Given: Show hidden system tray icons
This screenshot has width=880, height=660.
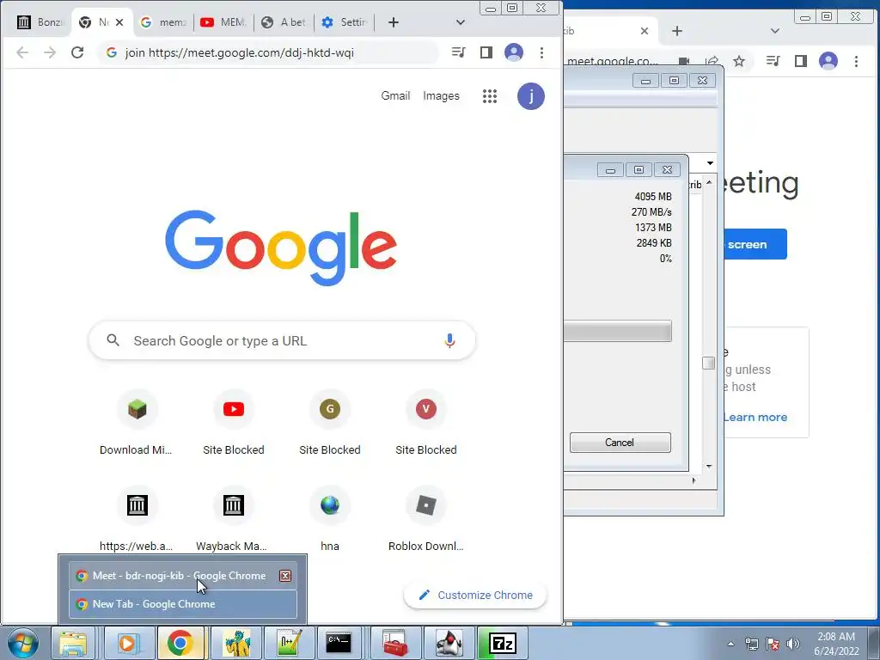Looking at the screenshot, I should click(x=730, y=644).
